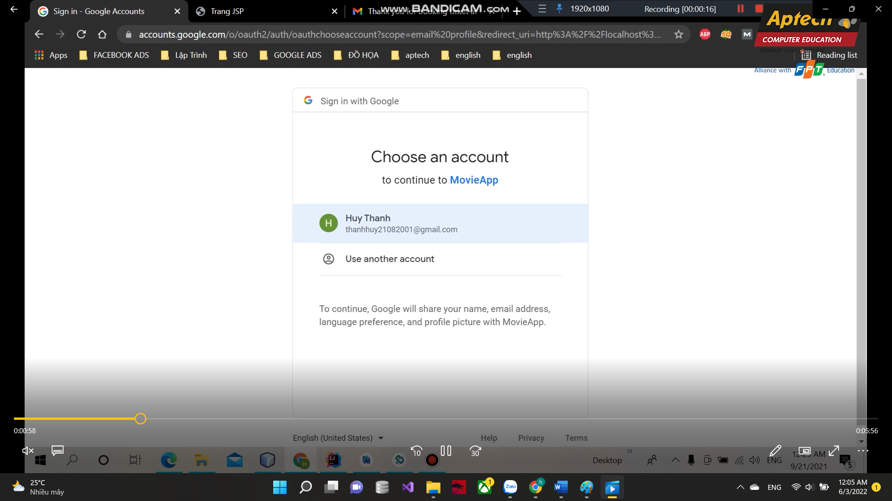892x501 pixels.
Task: Pause the video playback
Action: click(x=446, y=450)
